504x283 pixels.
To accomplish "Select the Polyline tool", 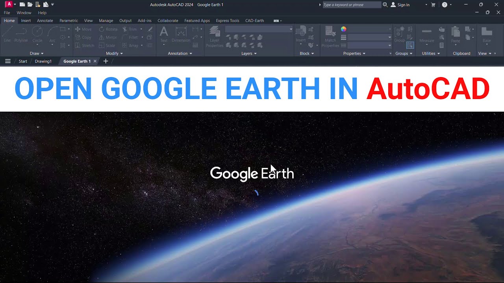I will click(x=21, y=34).
